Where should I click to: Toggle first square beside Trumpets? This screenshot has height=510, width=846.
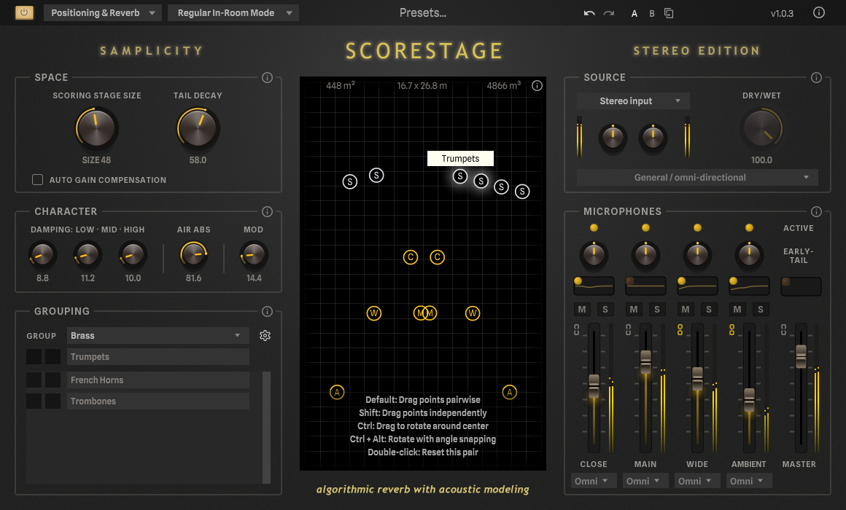point(34,356)
